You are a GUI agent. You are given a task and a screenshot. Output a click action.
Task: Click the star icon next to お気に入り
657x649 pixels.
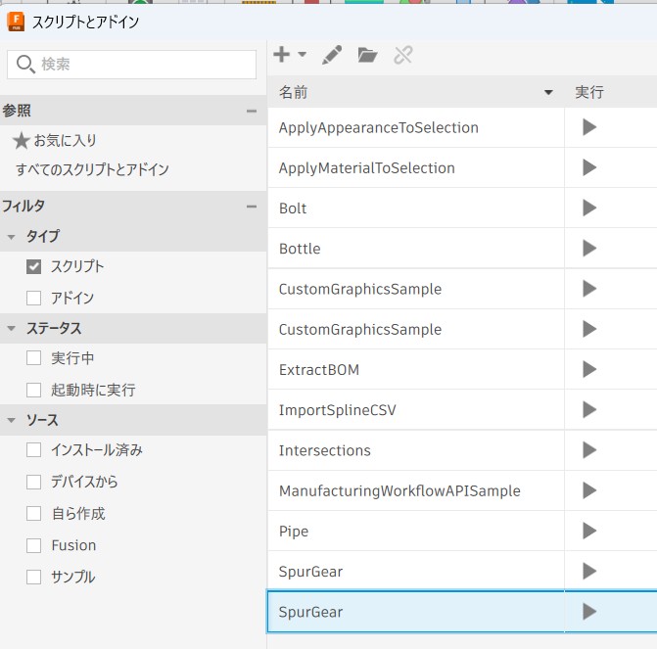point(21,141)
